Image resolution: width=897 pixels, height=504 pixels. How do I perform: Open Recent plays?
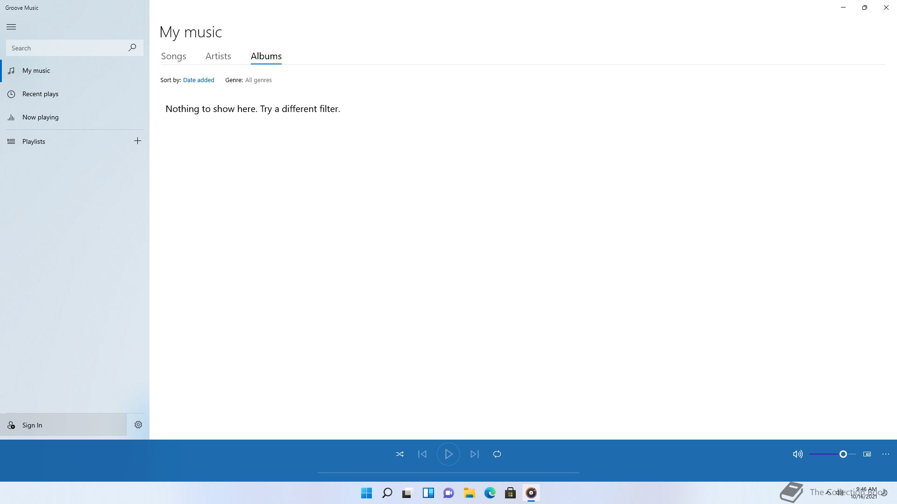tap(75, 94)
